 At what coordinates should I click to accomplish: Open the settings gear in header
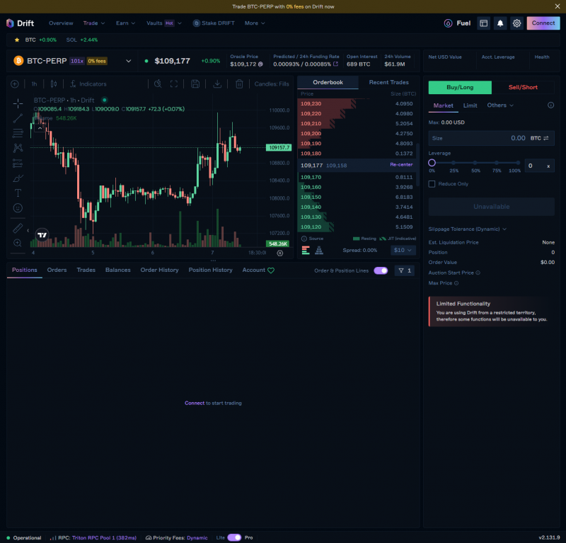[x=516, y=23]
